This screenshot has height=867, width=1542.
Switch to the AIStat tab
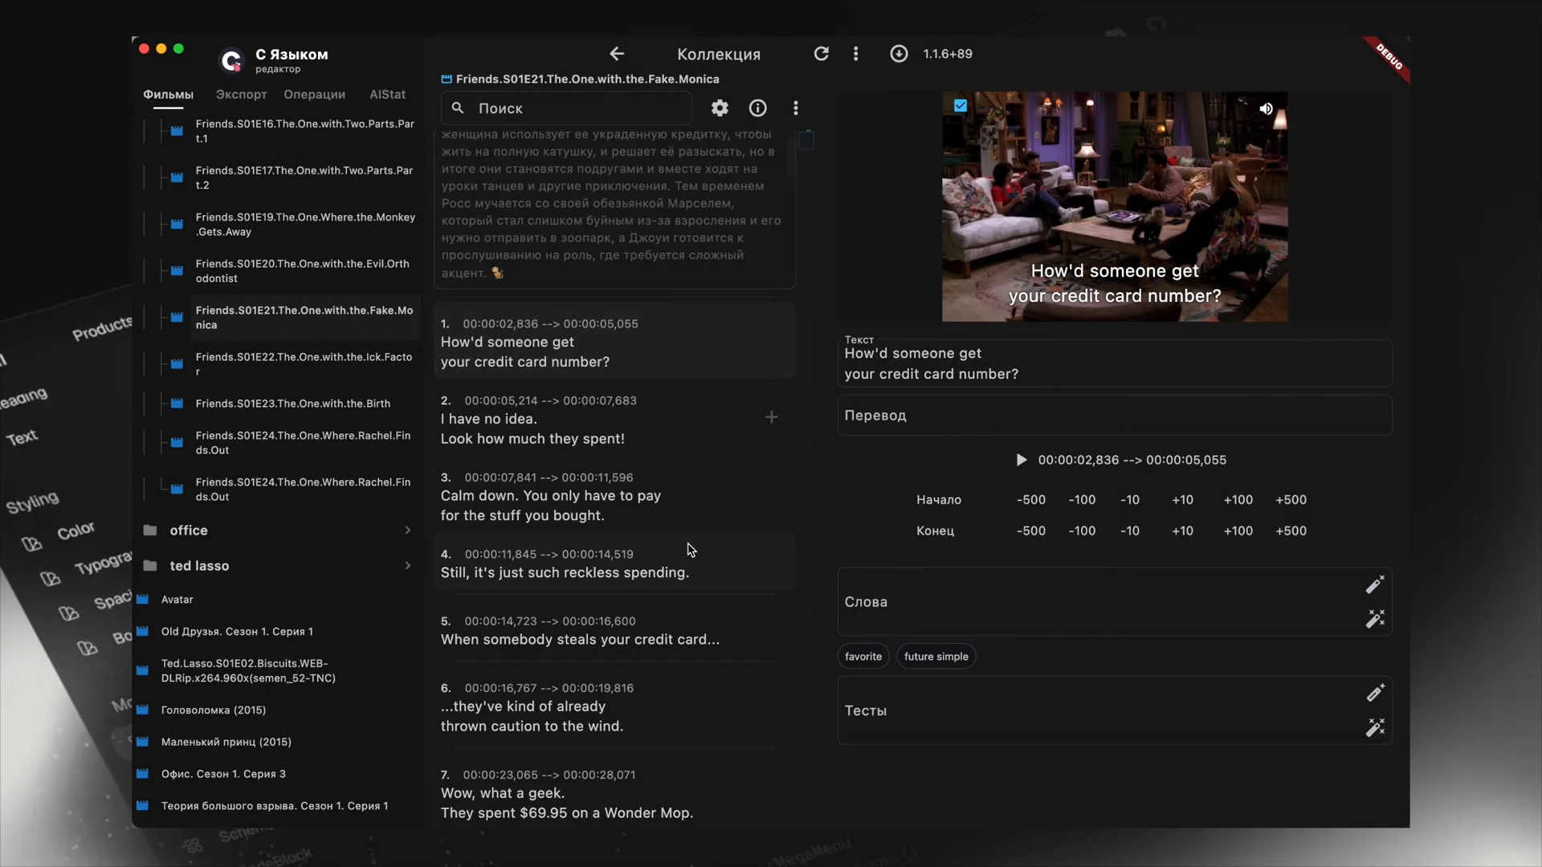coord(387,95)
